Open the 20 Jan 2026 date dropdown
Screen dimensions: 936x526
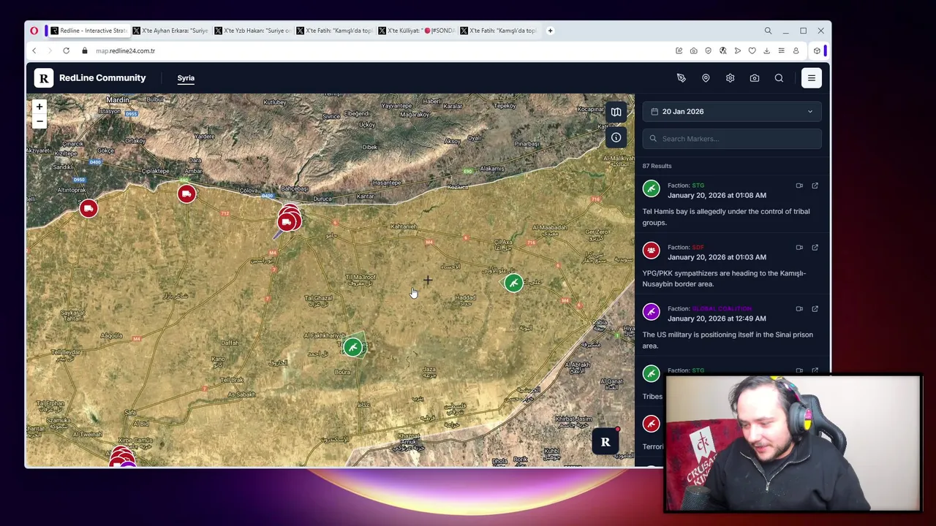(x=732, y=112)
